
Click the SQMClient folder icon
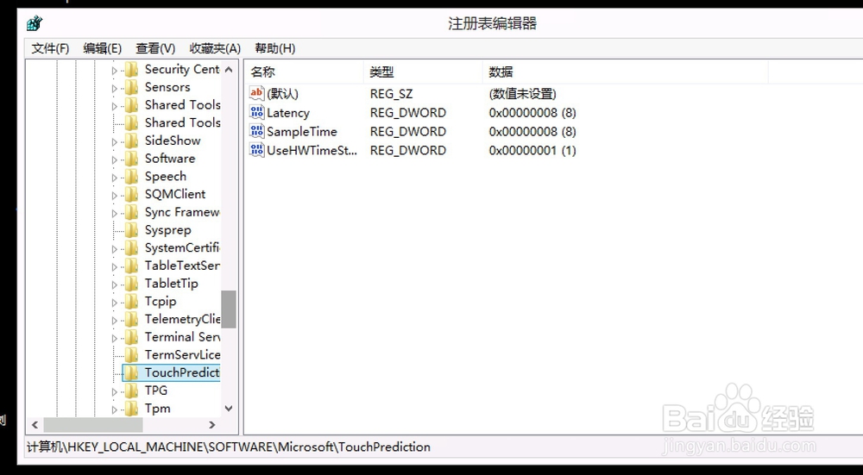coord(131,194)
